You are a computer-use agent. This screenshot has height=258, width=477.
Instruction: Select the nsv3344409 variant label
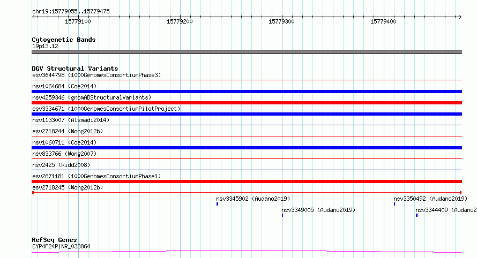tap(446, 210)
